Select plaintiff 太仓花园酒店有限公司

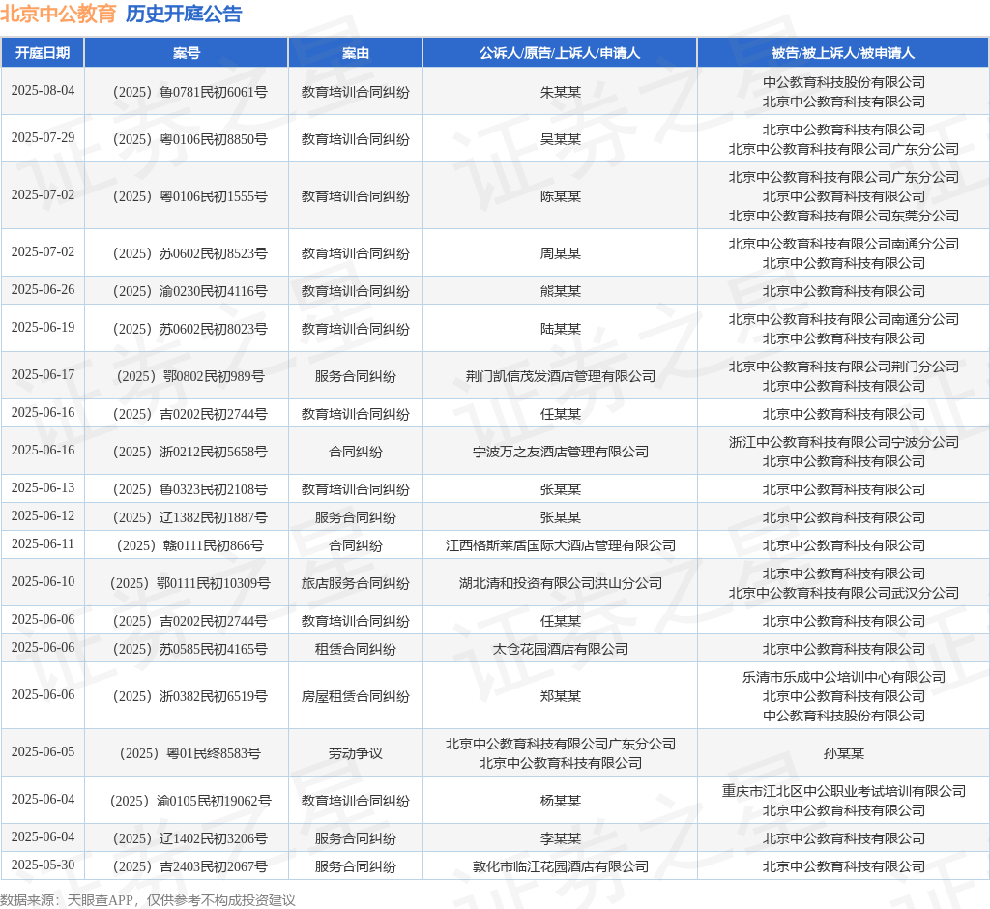pos(561,650)
